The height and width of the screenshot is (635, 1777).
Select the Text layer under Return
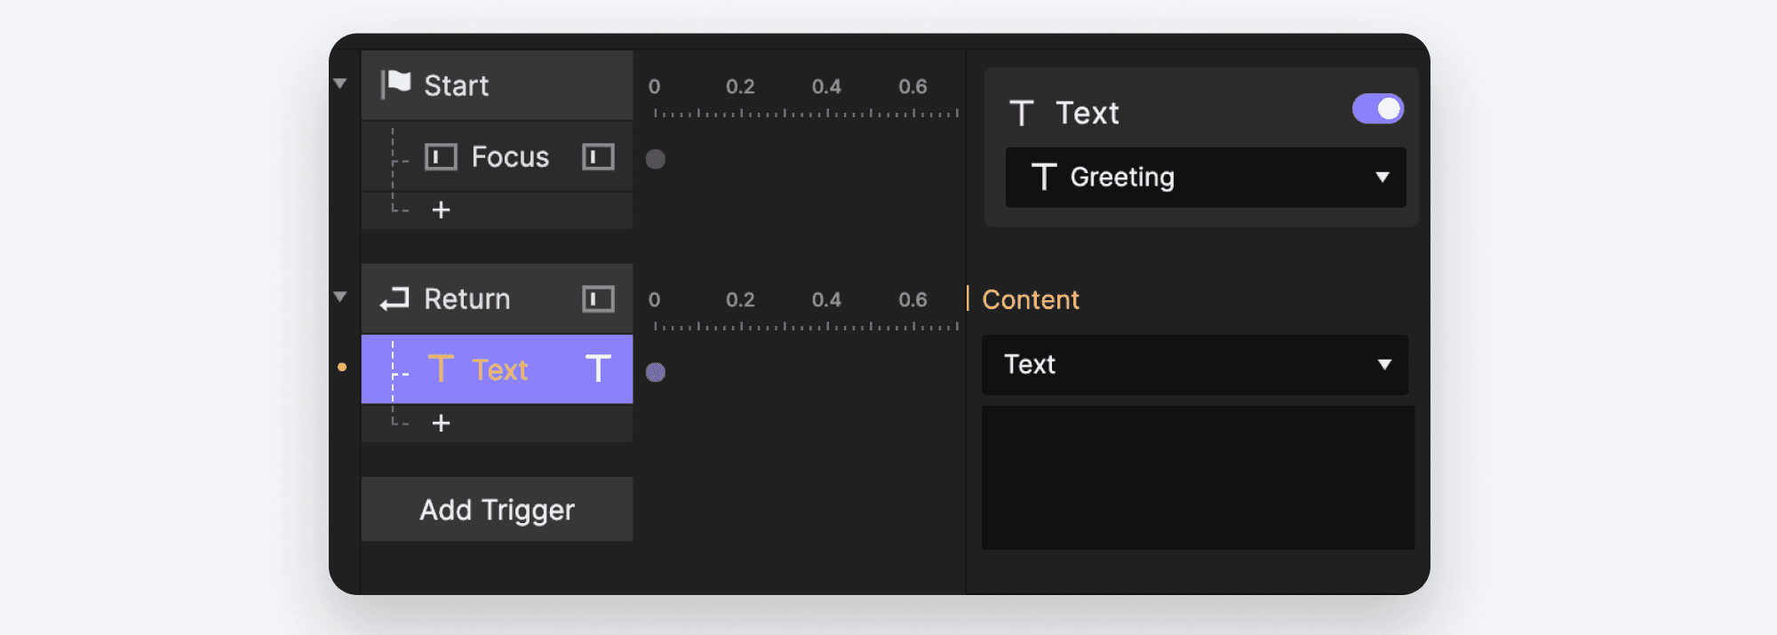500,369
